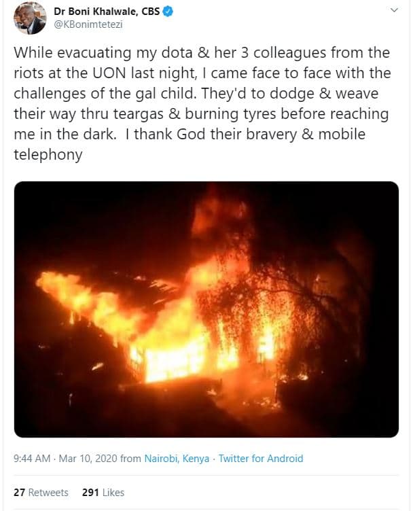The image size is (415, 511).
Task: Click the 9:44 AM timestamp
Action: tap(31, 459)
